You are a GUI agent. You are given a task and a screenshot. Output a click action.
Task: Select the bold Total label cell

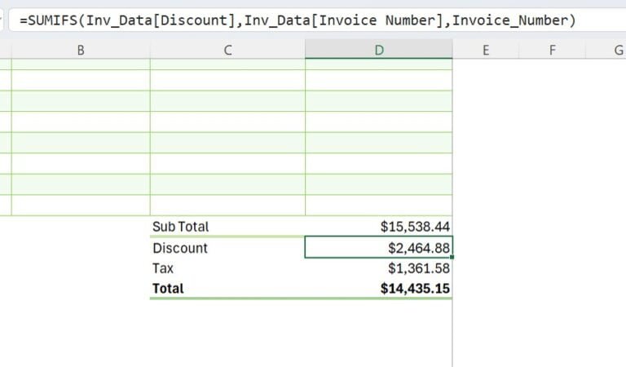[x=227, y=289]
